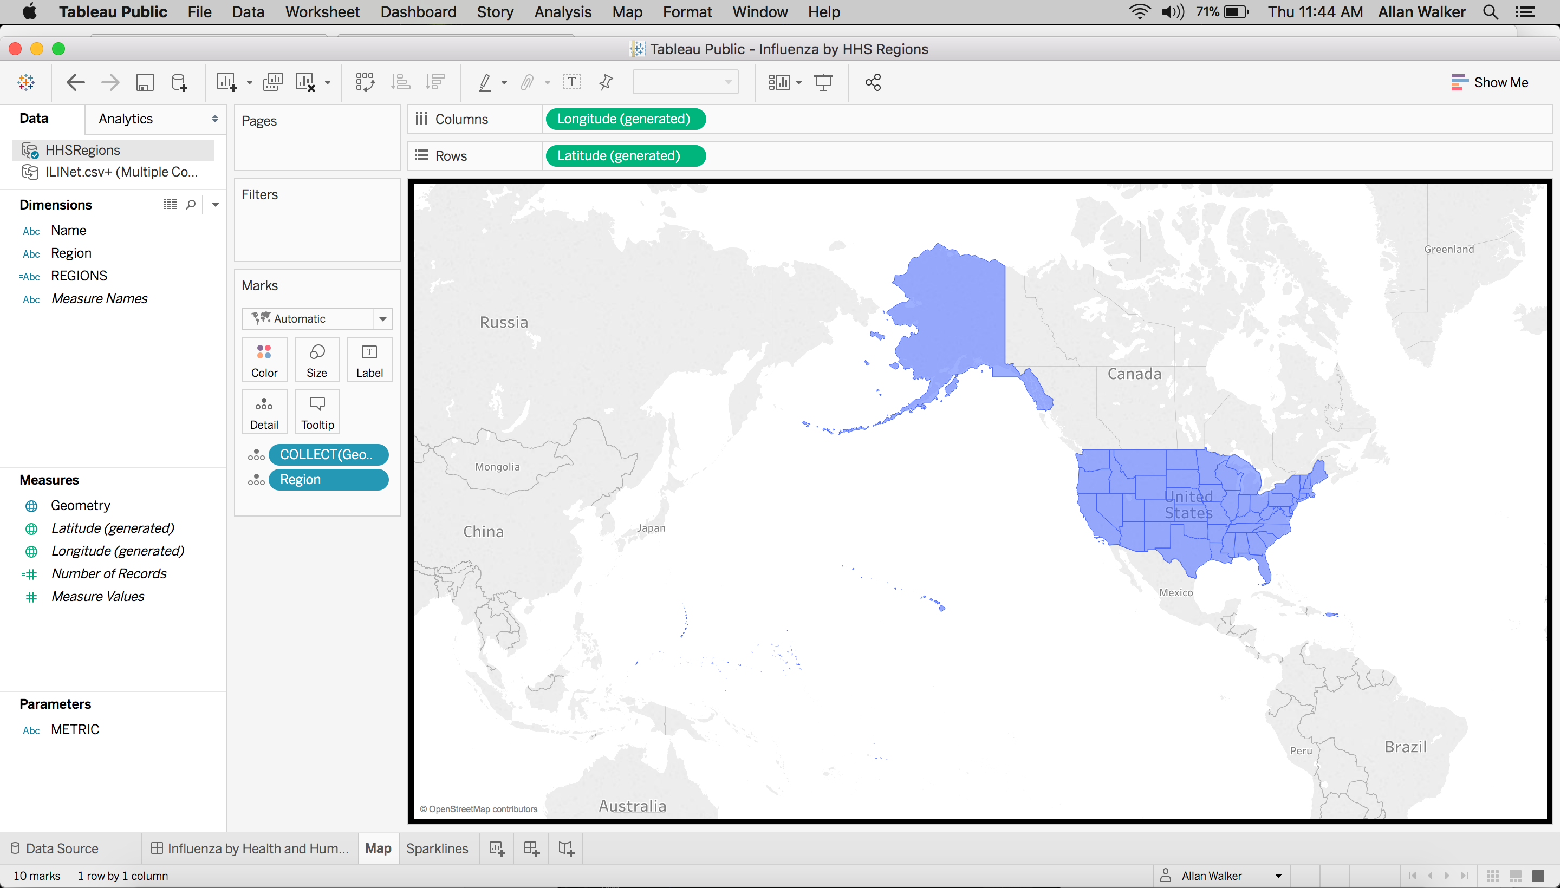Duplicate the current sheet

click(x=272, y=82)
